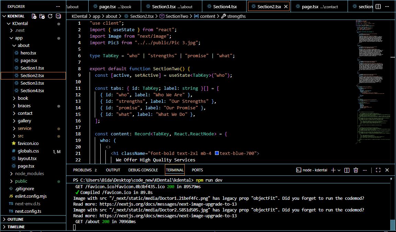The image size is (396, 232).
Task: Split the editor right
Action: tap(378, 7)
